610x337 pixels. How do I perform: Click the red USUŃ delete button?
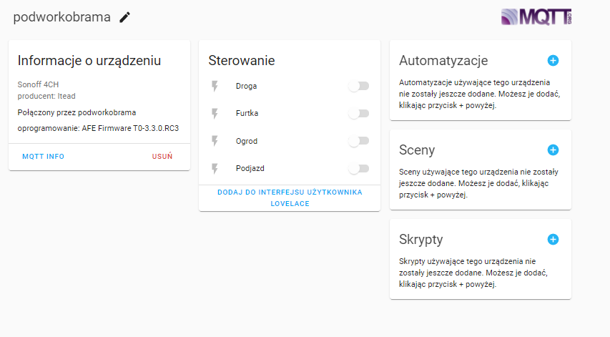tap(162, 157)
